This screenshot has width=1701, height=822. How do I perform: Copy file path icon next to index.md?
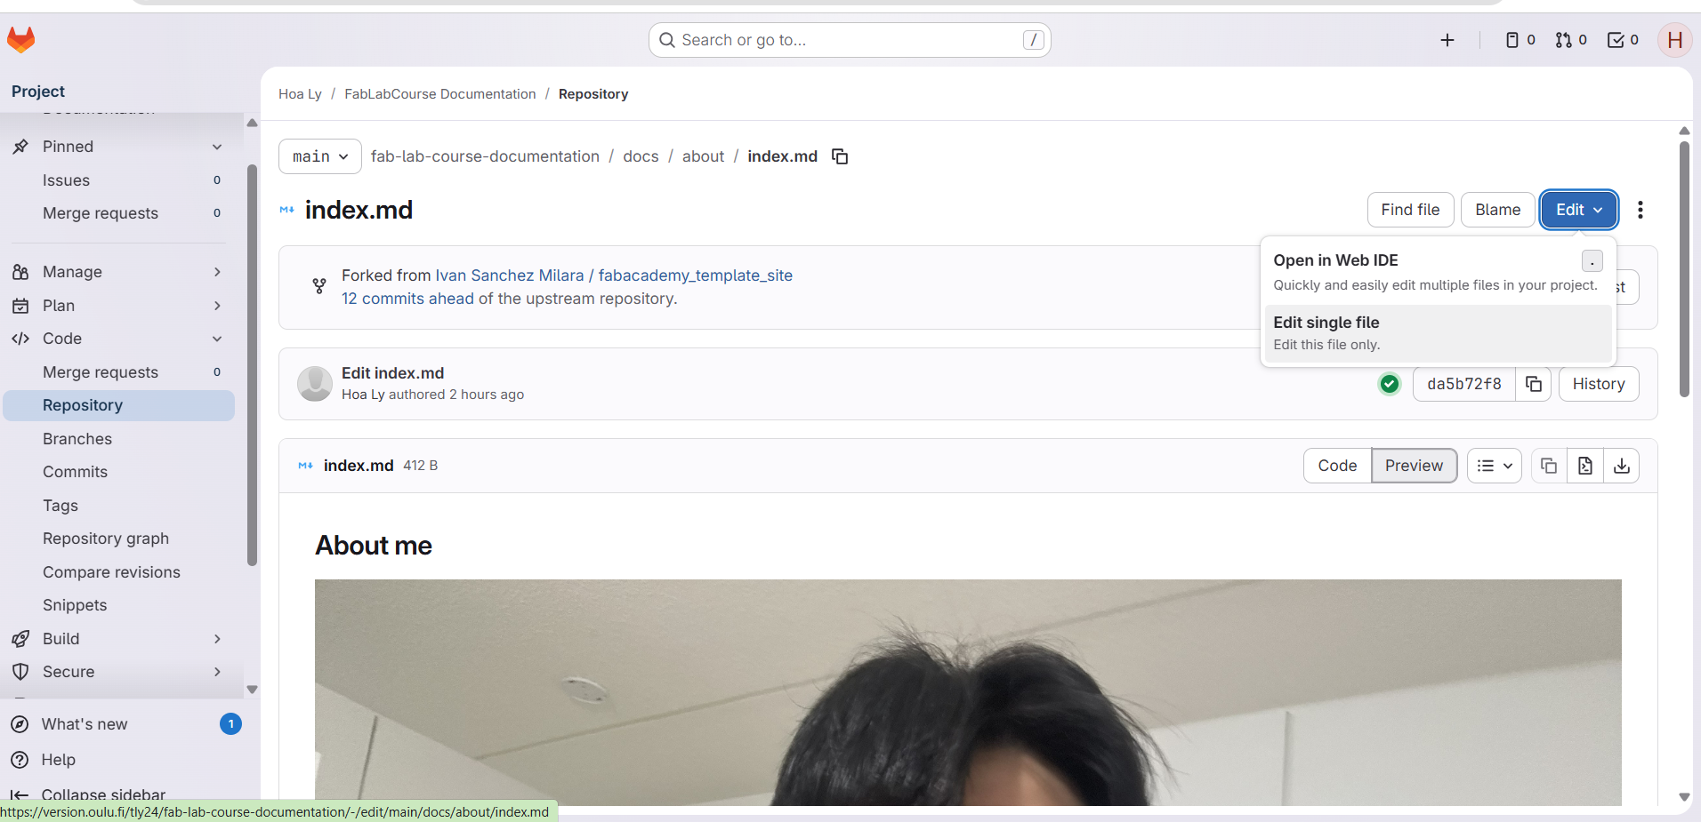[x=839, y=156]
